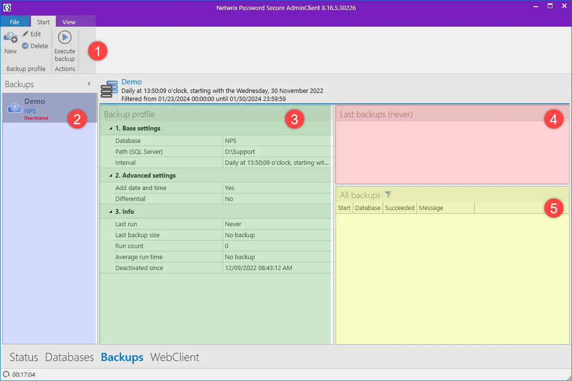The width and height of the screenshot is (572, 381).
Task: Click the Demo title link in header
Action: (132, 82)
